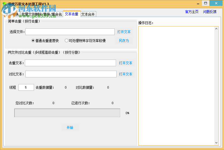This screenshot has width=224, height=150.
Task: Click the 开始 button
Action: tap(70, 127)
